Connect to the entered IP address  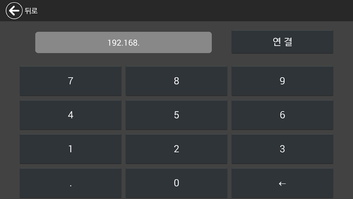click(282, 42)
